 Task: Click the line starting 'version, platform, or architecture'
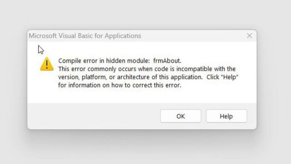tap(148, 77)
